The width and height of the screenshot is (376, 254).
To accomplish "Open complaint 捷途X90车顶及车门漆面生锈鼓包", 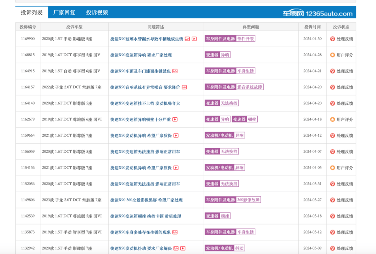I will tap(141, 71).
